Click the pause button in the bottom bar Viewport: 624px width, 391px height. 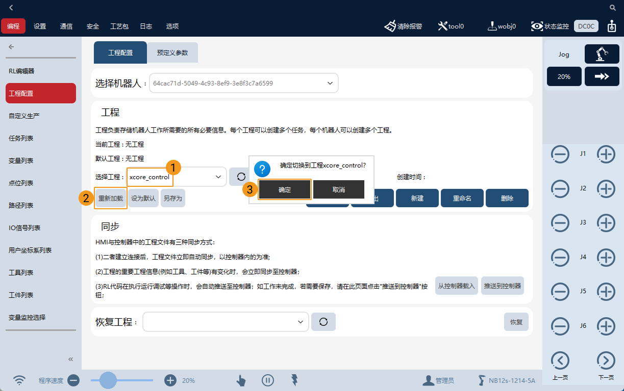268,380
